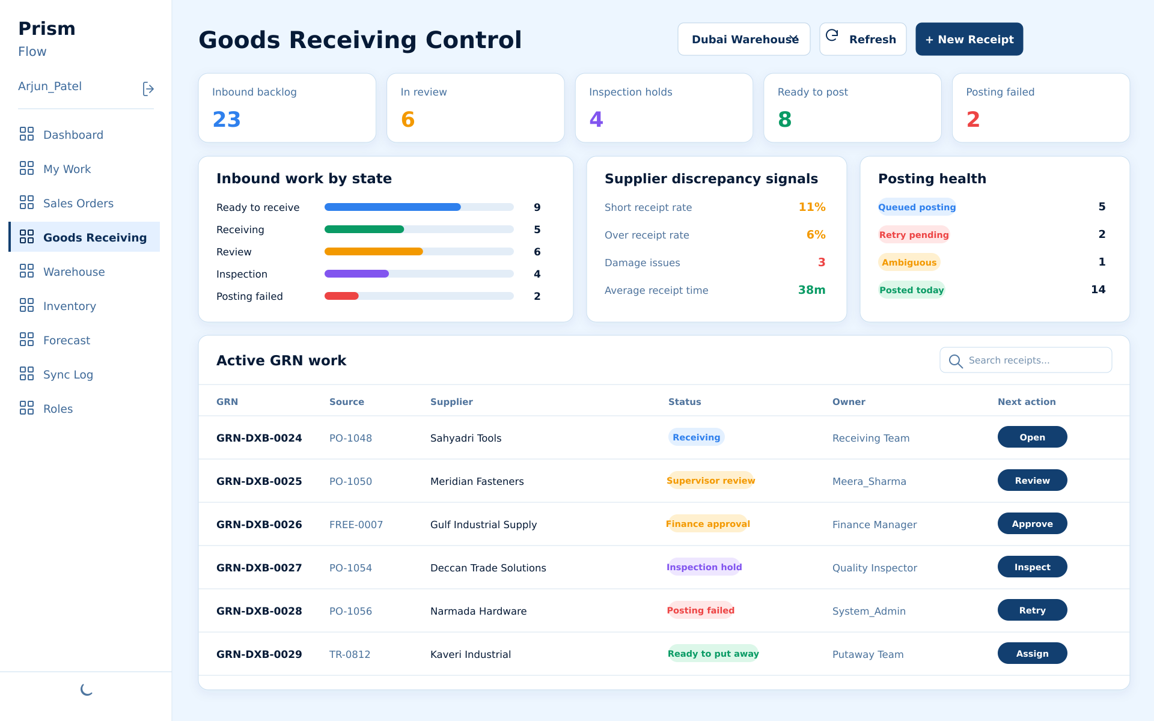Click the Sales Orders grid icon
The image size is (1154, 721).
[x=26, y=202]
